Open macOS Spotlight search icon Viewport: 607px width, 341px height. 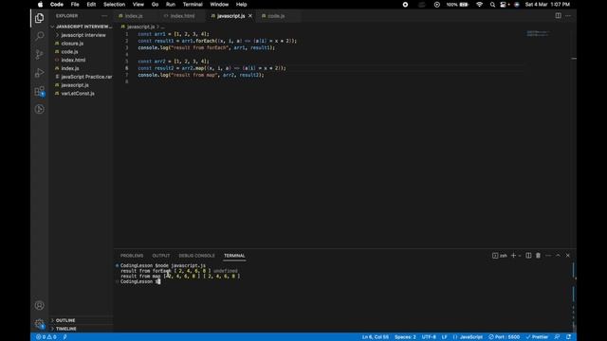pos(492,5)
